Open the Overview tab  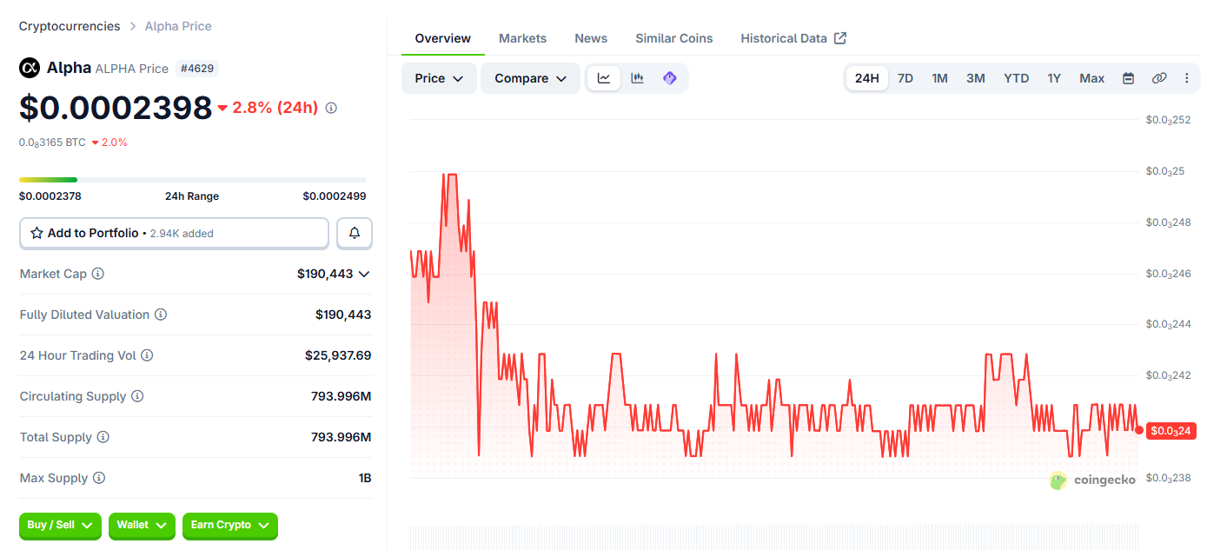(x=443, y=38)
